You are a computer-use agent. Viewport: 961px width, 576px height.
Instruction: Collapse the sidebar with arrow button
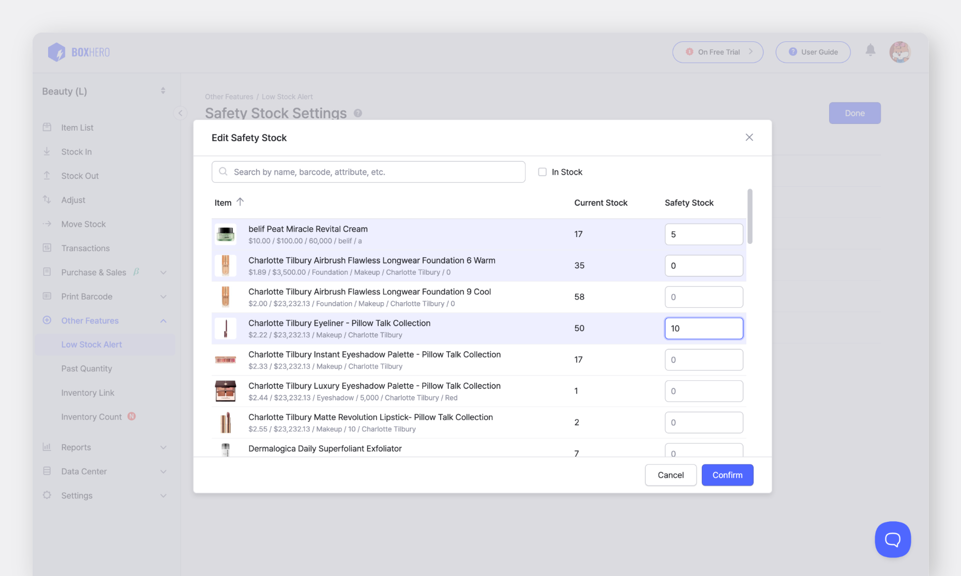pyautogui.click(x=180, y=113)
